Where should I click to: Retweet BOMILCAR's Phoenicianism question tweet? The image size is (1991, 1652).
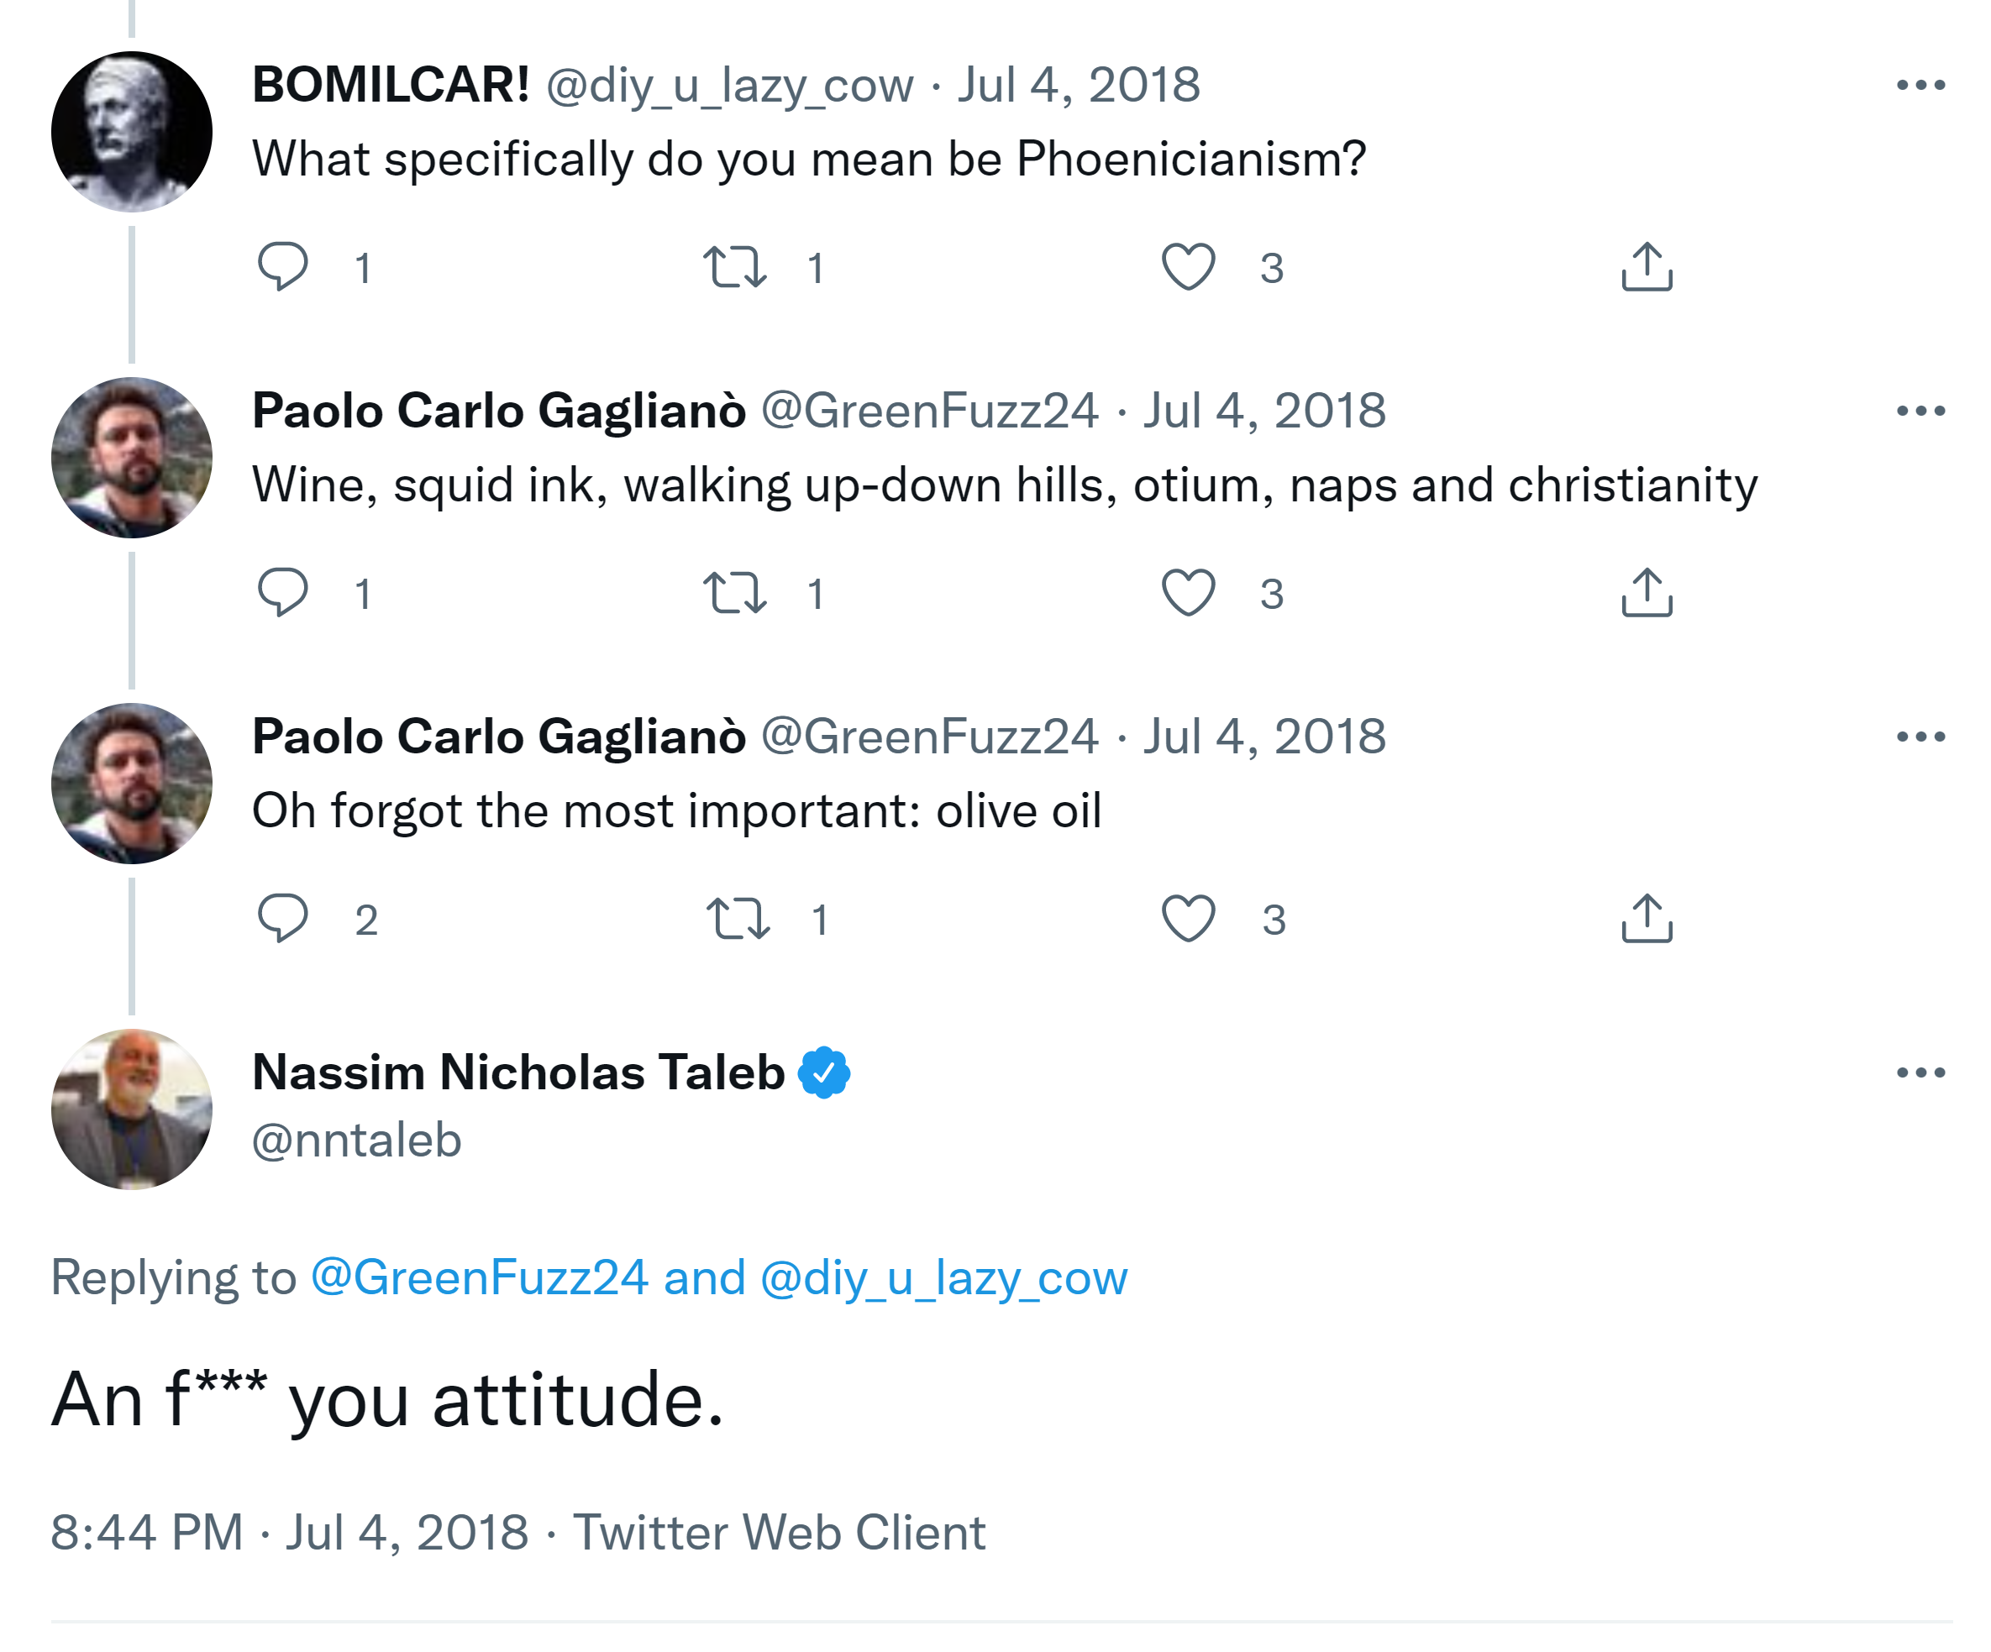(735, 266)
